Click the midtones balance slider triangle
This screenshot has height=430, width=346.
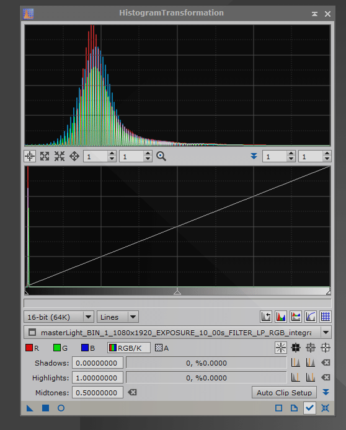177,292
